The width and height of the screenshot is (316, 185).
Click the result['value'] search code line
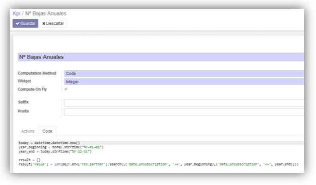pos(158,164)
